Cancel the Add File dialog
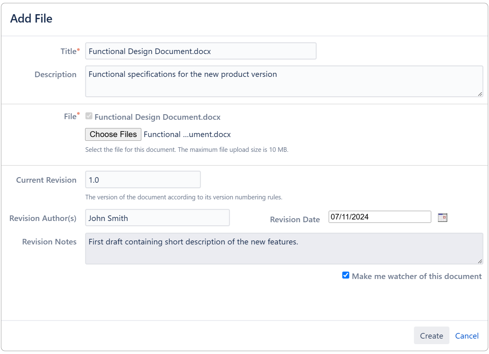The image size is (489, 354). click(466, 335)
